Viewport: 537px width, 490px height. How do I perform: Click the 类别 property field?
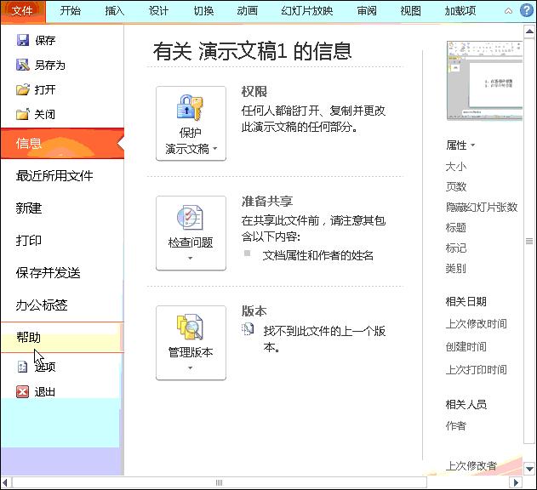point(456,269)
